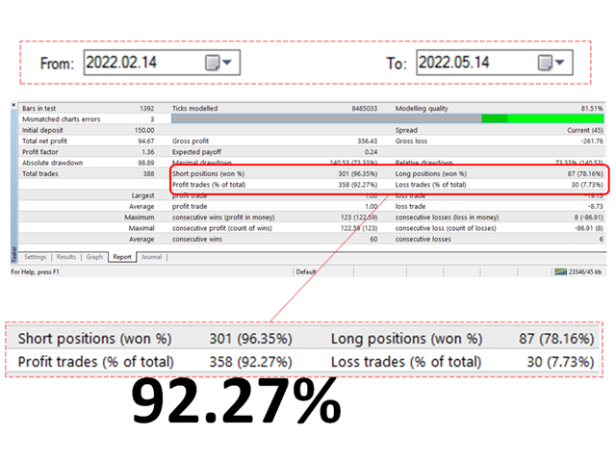Click the Default profile in status bar
The width and height of the screenshot is (616, 462).
tap(306, 271)
